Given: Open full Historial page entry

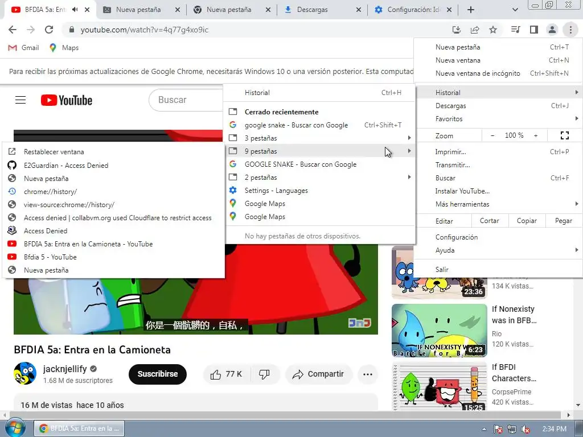Looking at the screenshot, I should (319, 93).
